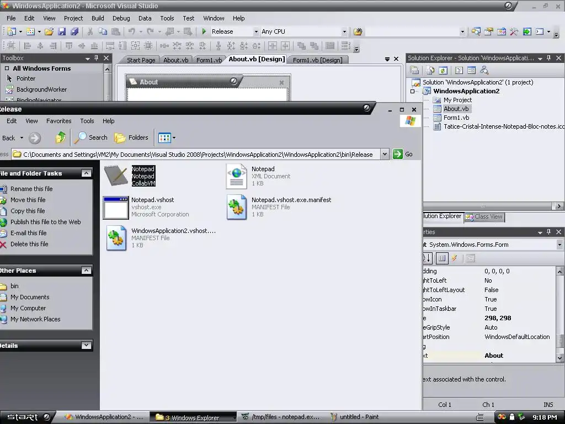The height and width of the screenshot is (424, 565).
Task: Click Folders button in Explorer toolbar
Action: 131,137
